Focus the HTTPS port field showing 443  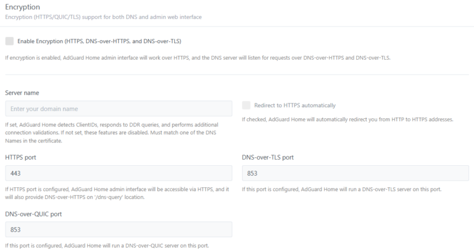coord(118,173)
